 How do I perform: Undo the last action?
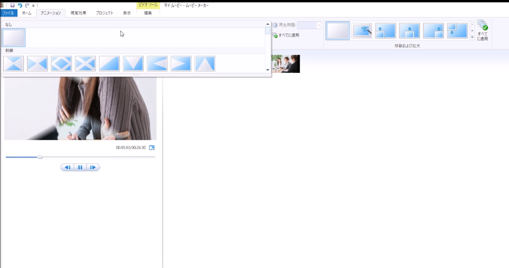(x=20, y=5)
